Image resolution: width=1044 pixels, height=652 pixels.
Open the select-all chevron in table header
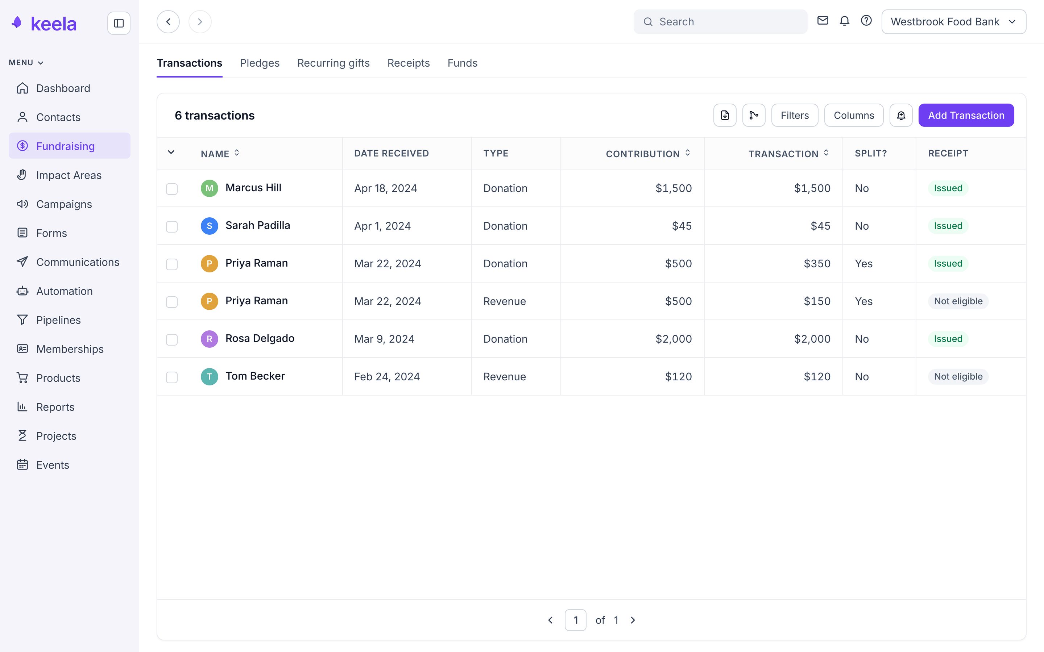tap(171, 152)
